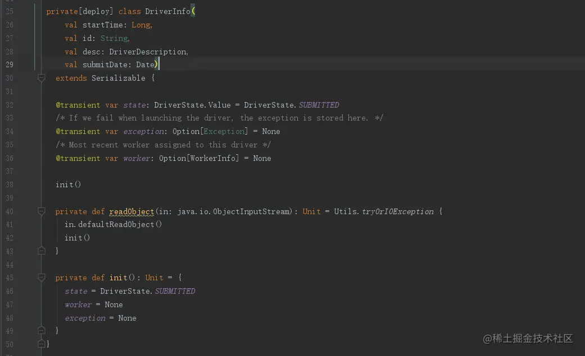The width and height of the screenshot is (585, 356).
Task: Click the recent worker comment on line 35
Action: click(164, 145)
